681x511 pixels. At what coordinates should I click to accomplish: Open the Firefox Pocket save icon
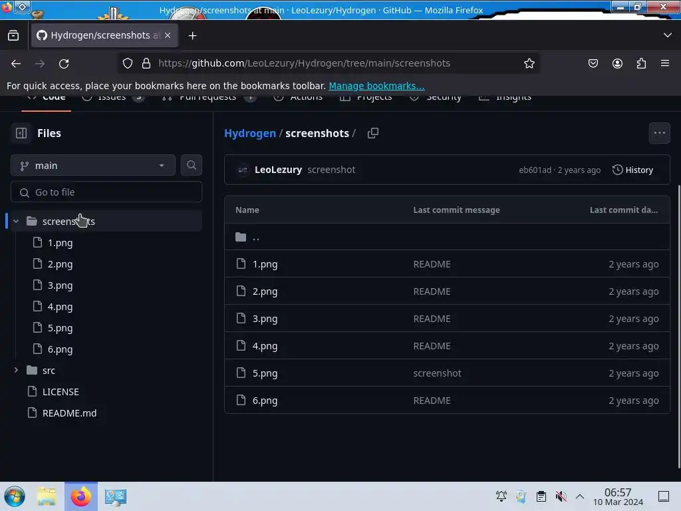593,63
